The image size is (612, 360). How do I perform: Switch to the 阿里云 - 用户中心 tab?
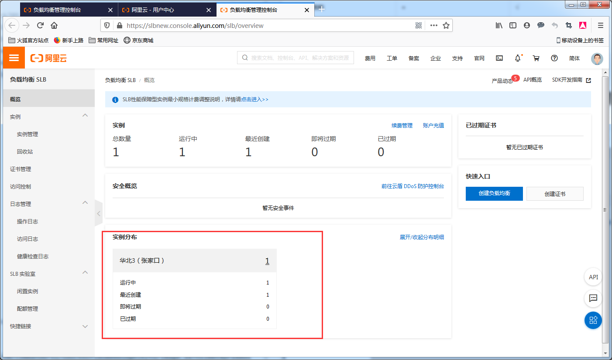click(166, 10)
